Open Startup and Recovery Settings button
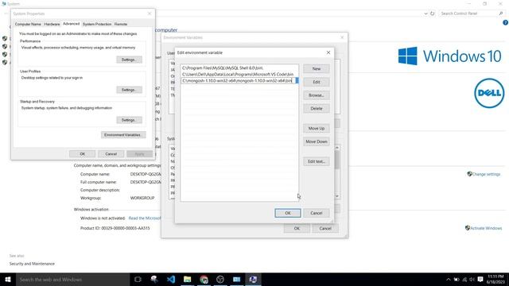The height and width of the screenshot is (286, 509). pos(129,120)
